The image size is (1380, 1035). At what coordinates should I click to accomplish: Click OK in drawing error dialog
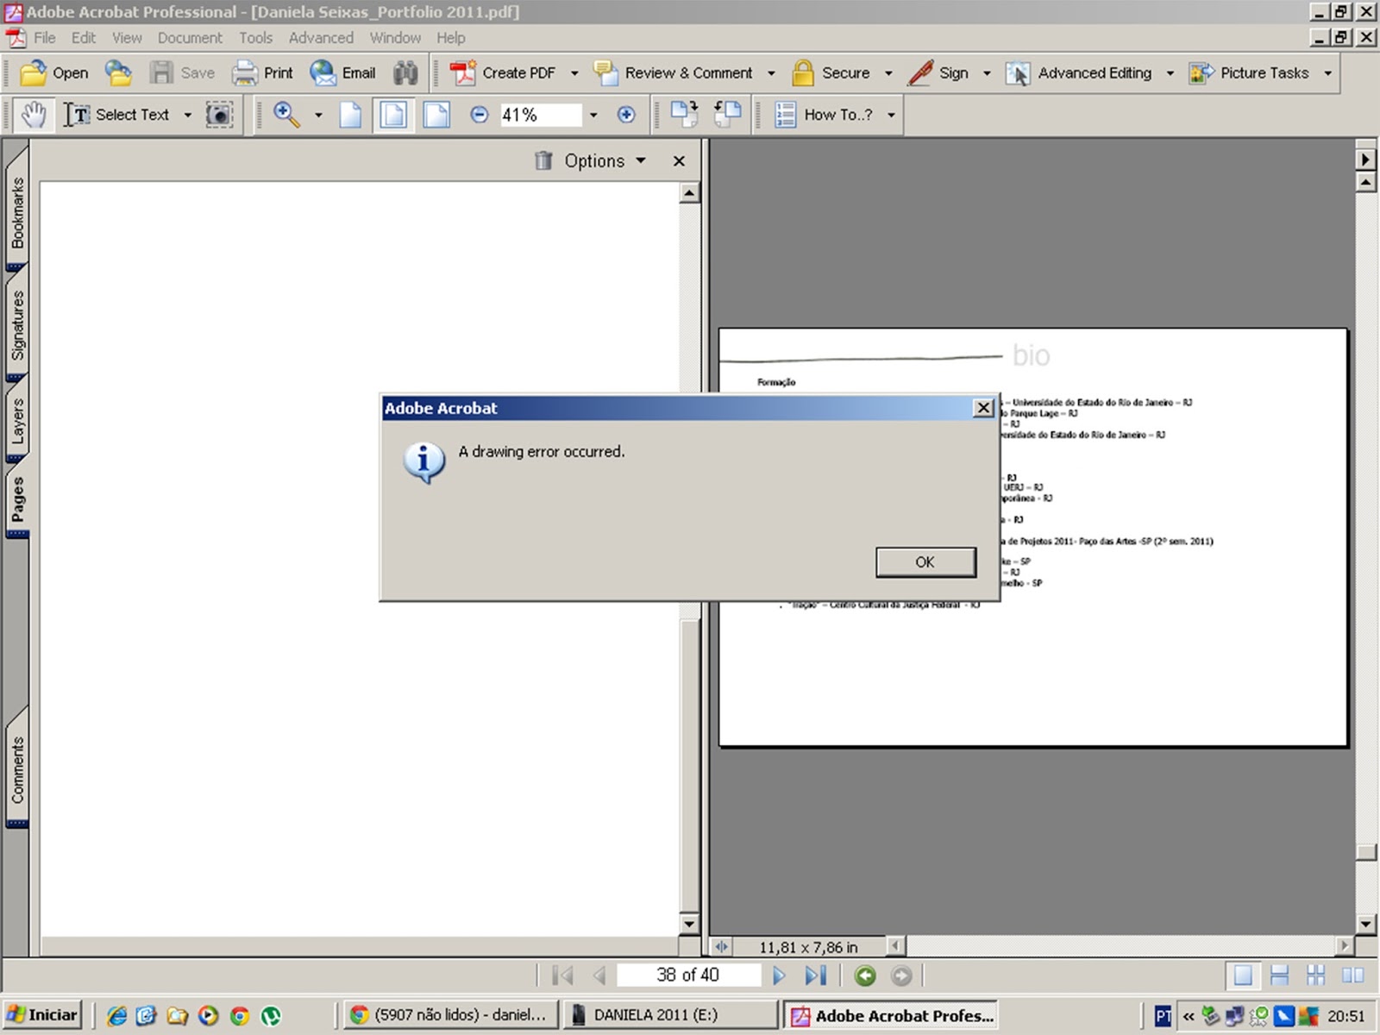925,562
